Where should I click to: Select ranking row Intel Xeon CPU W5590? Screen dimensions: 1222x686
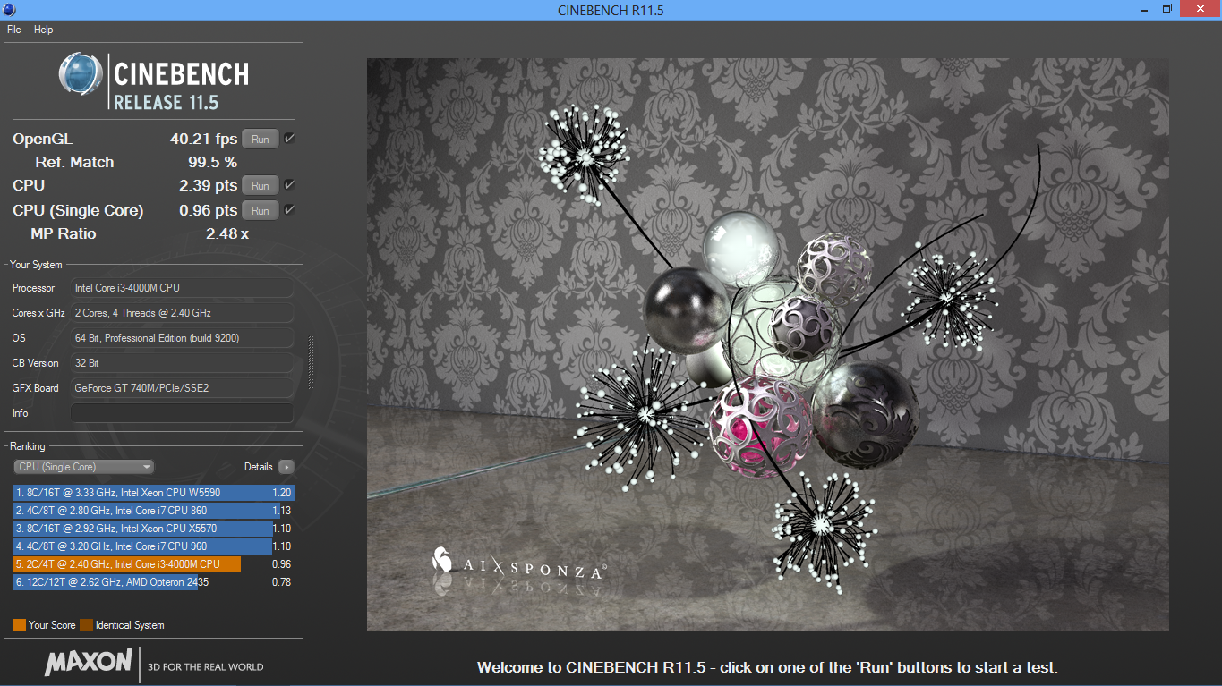tap(153, 493)
